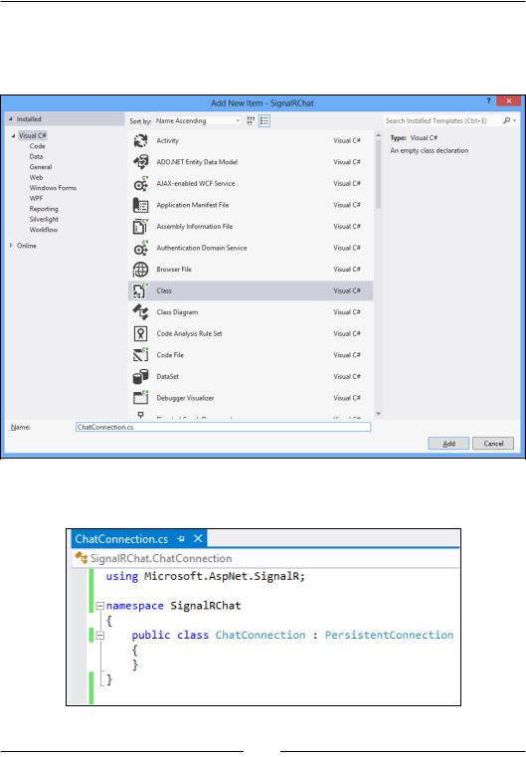This screenshot has width=526, height=757.
Task: Select the Data category
Action: pyautogui.click(x=36, y=156)
